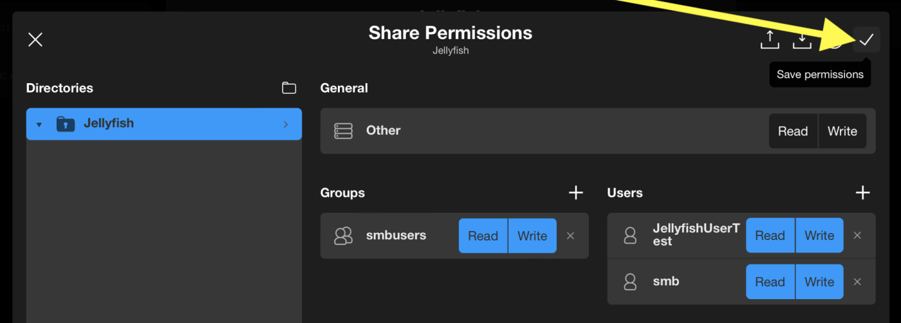Toggle Write permission for Other
Screen dimensions: 901x323
[842, 131]
